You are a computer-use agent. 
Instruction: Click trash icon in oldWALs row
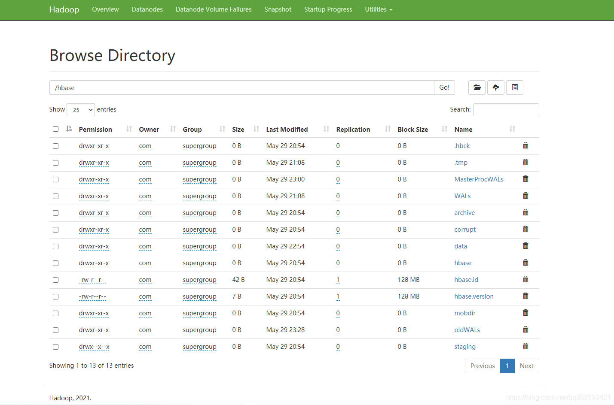pos(525,329)
